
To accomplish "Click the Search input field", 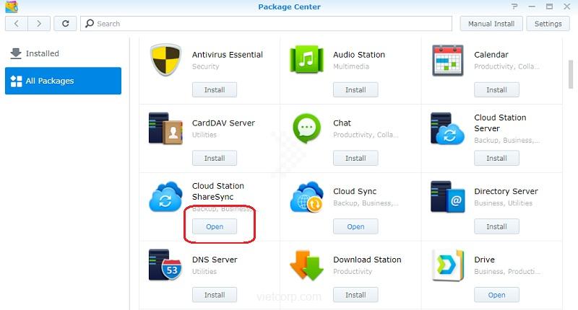I will pos(267,23).
